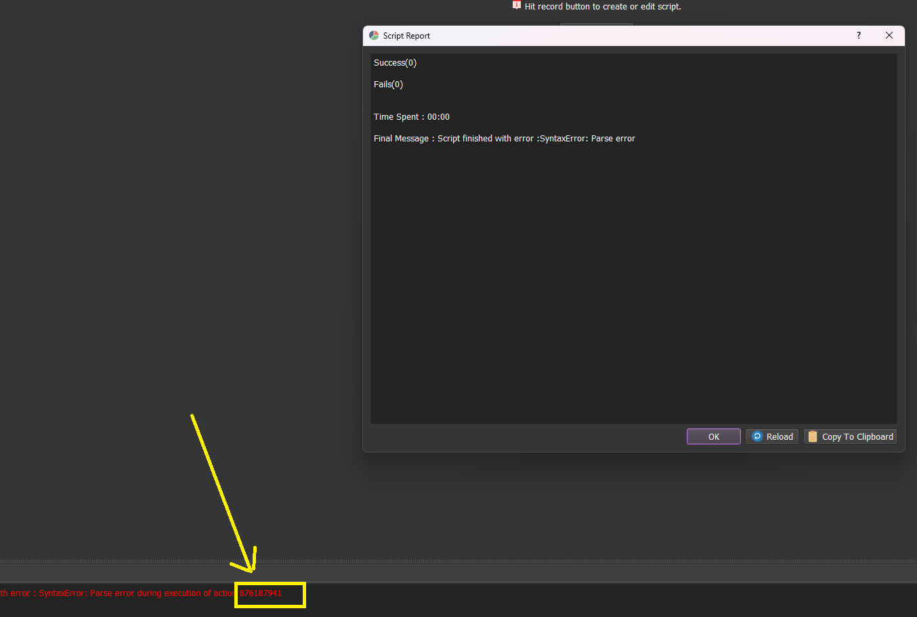Select the Success(0) line in report

click(395, 63)
